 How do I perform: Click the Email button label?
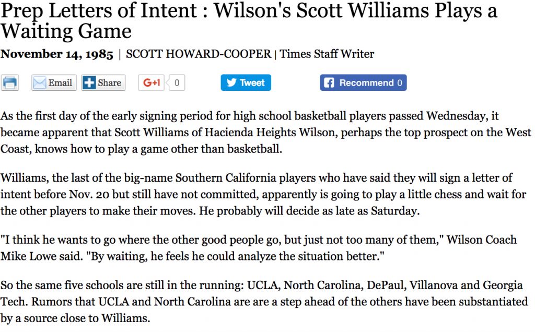pos(60,82)
